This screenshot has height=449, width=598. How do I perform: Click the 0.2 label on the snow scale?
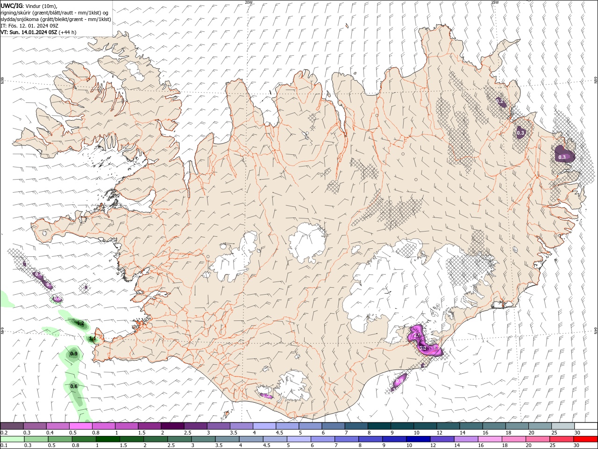4,433
